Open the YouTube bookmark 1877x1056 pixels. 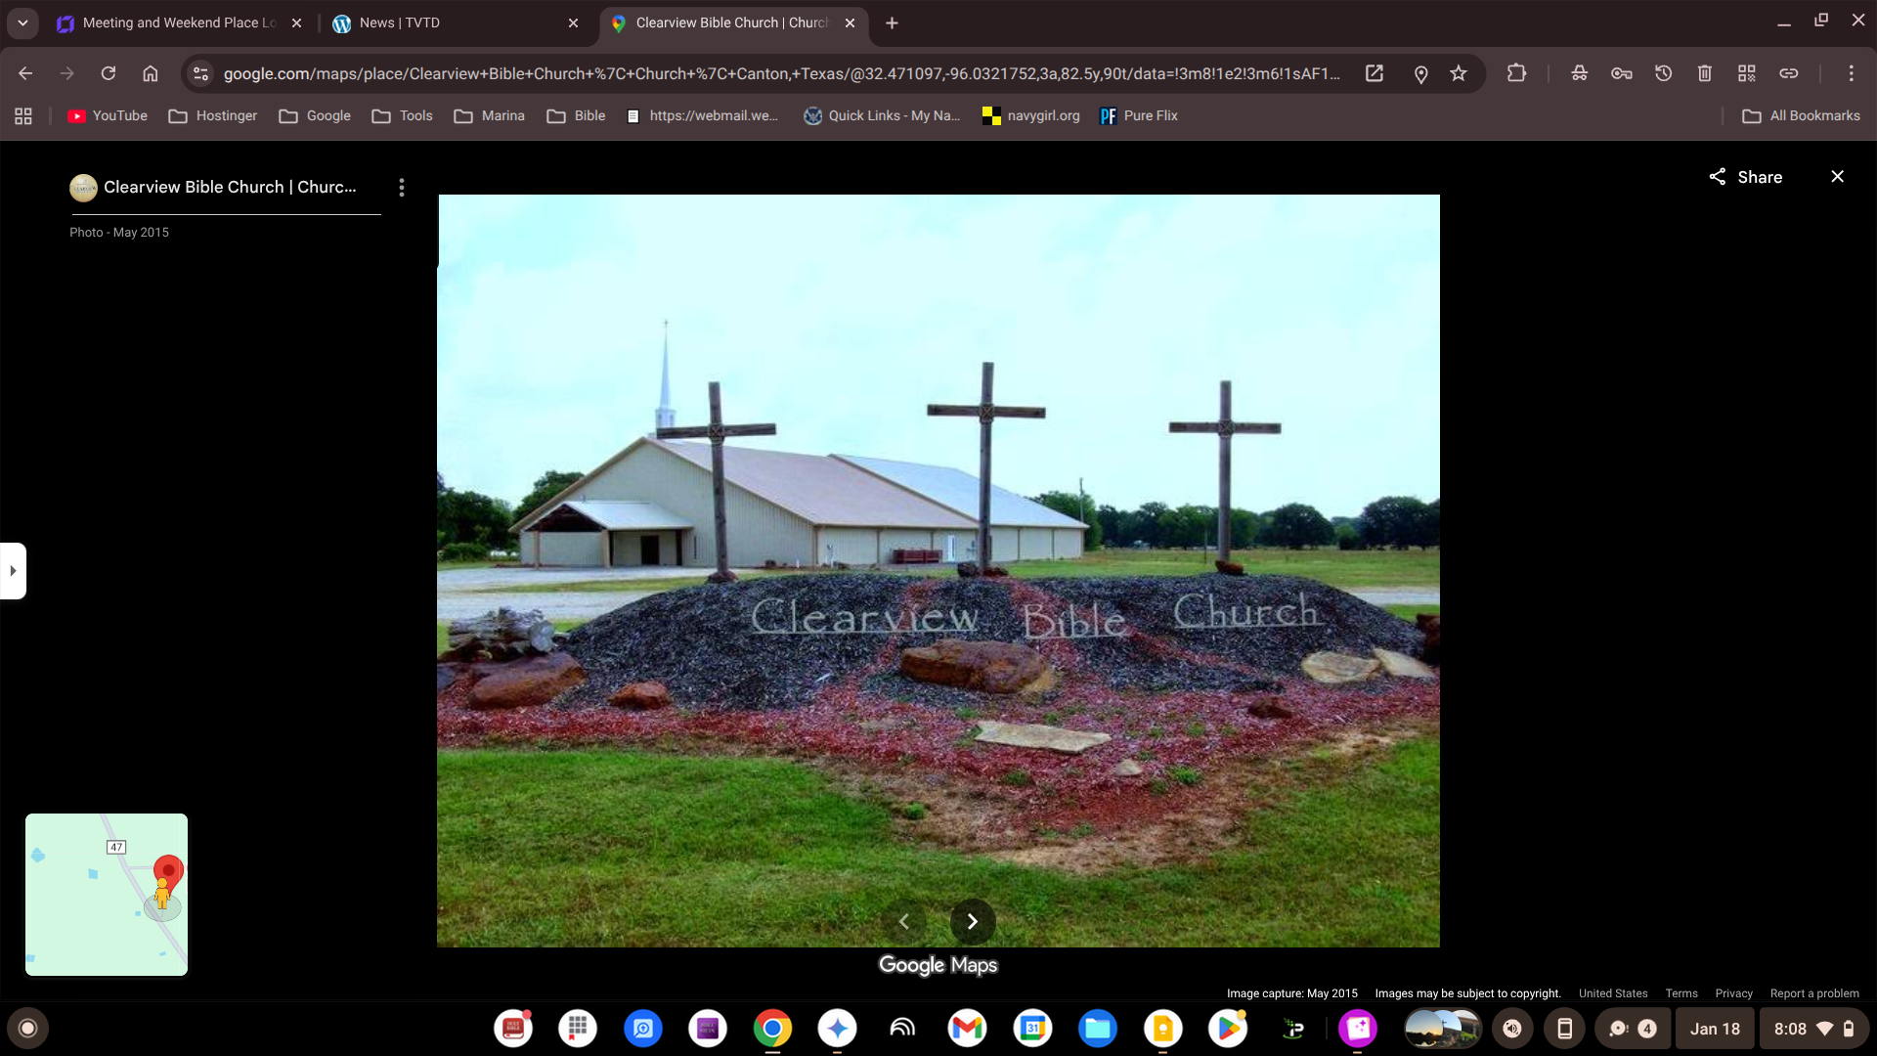click(x=108, y=115)
